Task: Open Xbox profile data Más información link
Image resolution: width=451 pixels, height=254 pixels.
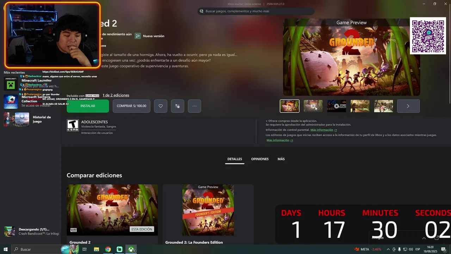Action: 278,140
